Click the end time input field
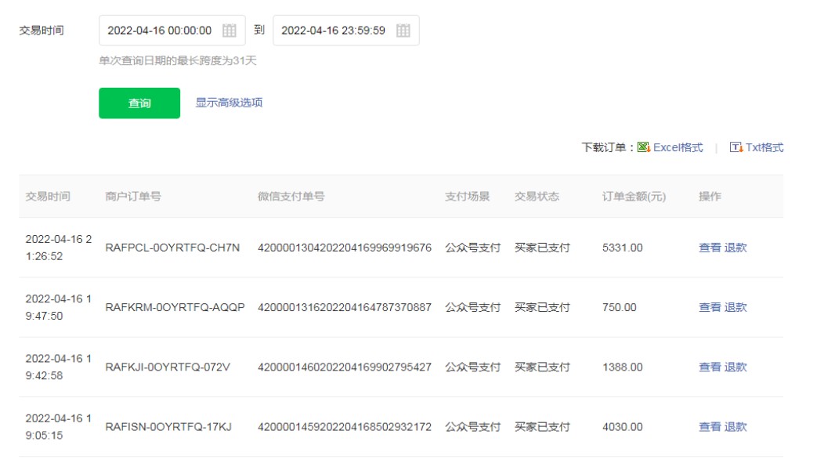 click(333, 31)
